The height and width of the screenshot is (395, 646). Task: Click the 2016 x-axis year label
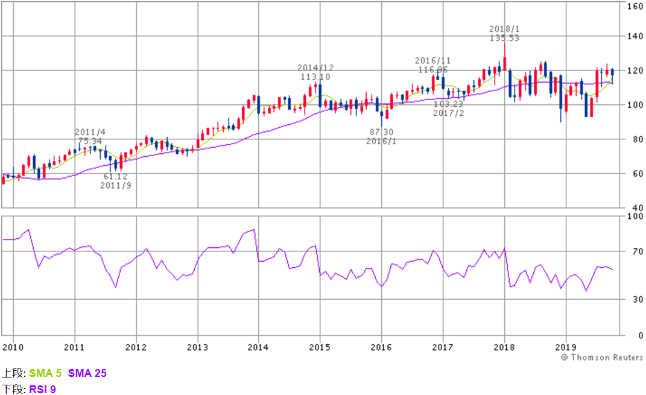coord(381,347)
